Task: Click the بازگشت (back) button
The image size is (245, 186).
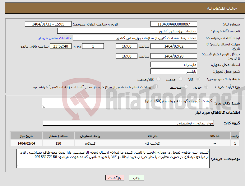Action: click(115, 178)
